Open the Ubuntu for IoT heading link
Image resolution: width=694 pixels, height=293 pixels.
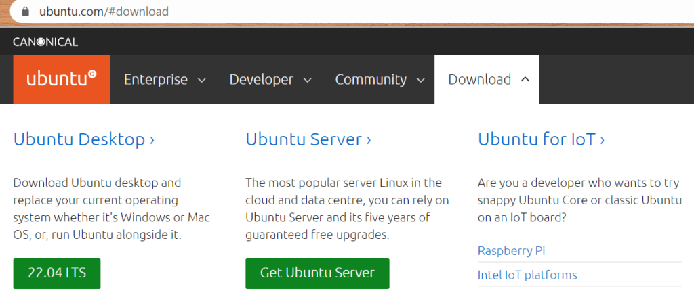coord(542,139)
